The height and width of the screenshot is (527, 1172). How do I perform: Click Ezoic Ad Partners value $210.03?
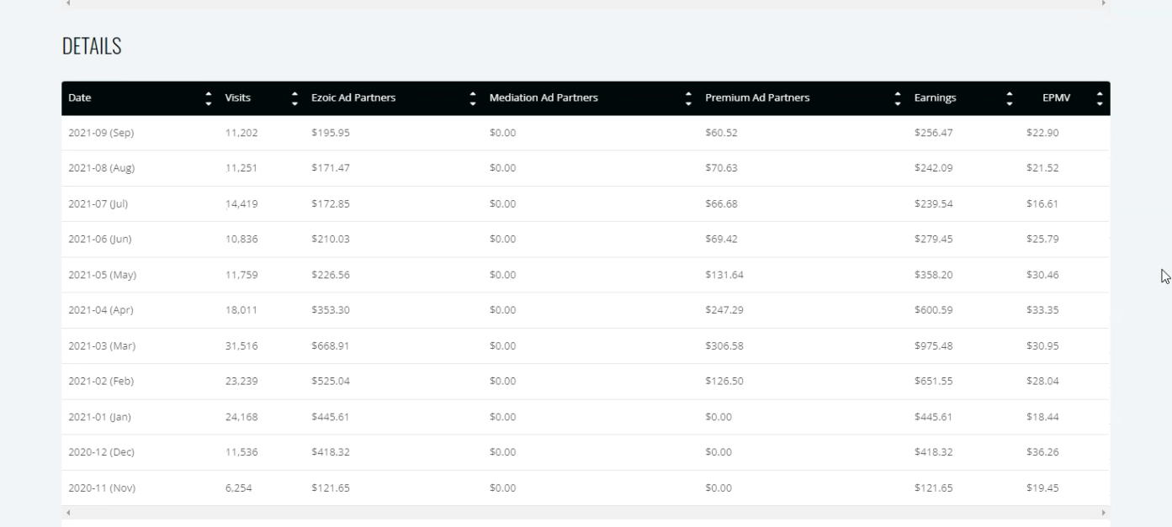tap(330, 240)
